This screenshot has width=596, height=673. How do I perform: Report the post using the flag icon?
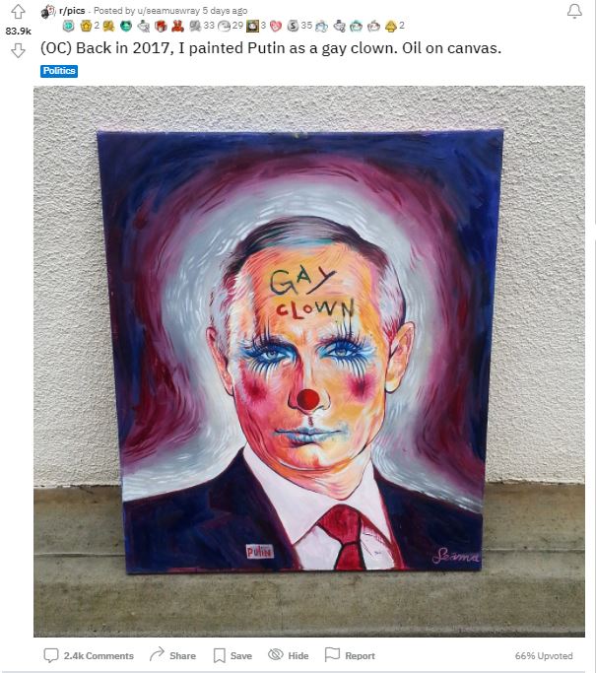(332, 654)
